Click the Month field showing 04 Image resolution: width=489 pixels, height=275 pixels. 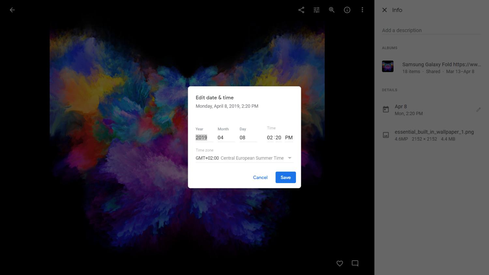(x=225, y=137)
